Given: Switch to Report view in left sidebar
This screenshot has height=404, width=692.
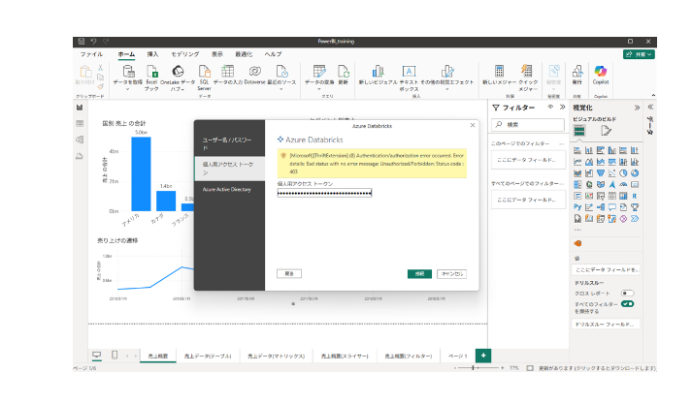Looking at the screenshot, I should click(x=80, y=108).
